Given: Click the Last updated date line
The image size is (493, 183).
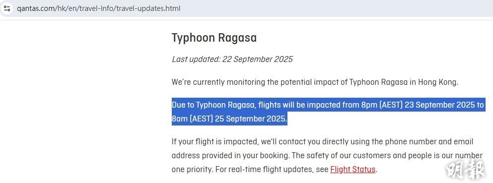Looking at the screenshot, I should click(232, 59).
